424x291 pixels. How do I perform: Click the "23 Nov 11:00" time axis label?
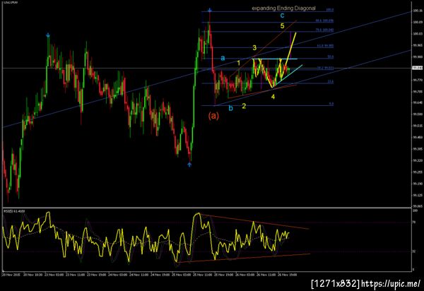point(74,275)
